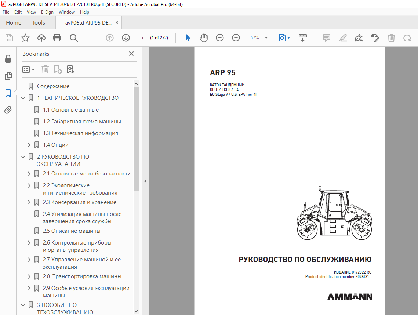Screen dimensions: 418x315
Task: Toggle the Bookmarks sidebar icon
Action: click(x=8, y=93)
